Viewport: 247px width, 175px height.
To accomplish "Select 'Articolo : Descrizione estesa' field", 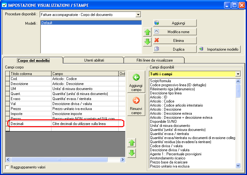I will point(171,113).
